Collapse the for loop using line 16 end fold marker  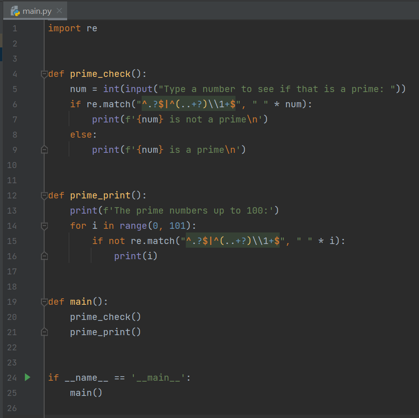44,256
